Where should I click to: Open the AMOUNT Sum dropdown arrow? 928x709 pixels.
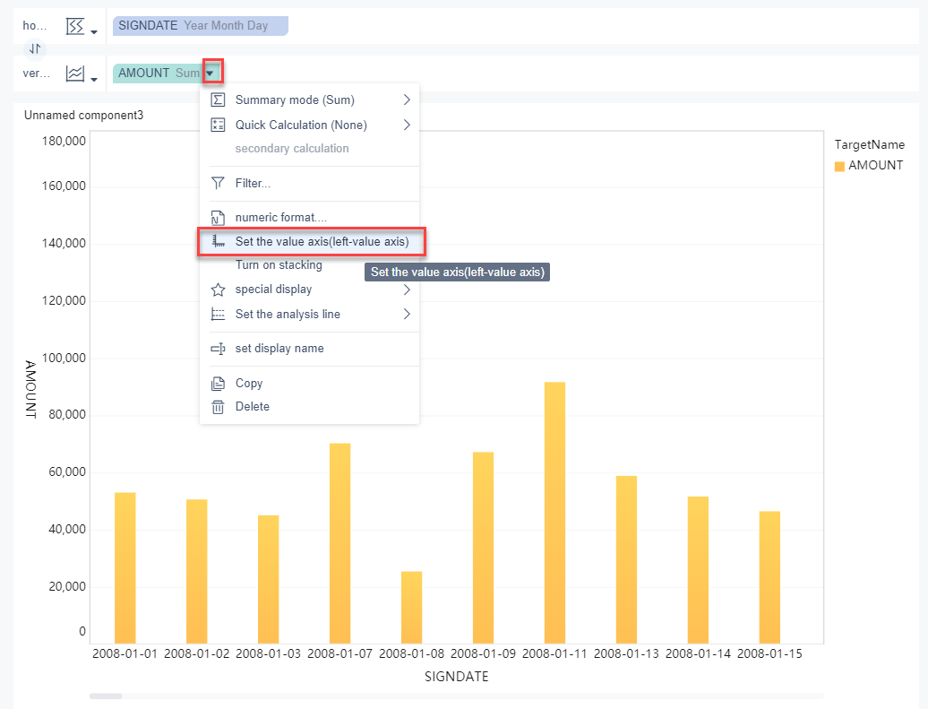(x=211, y=73)
